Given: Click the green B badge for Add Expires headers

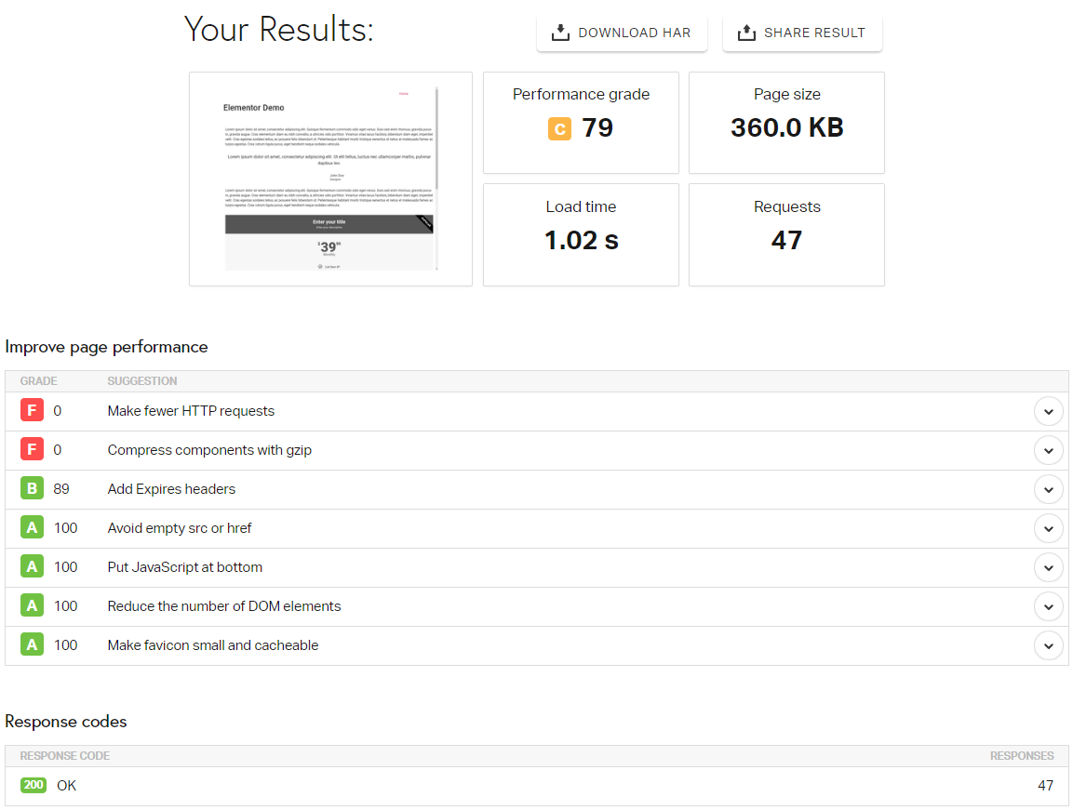Looking at the screenshot, I should coord(33,488).
